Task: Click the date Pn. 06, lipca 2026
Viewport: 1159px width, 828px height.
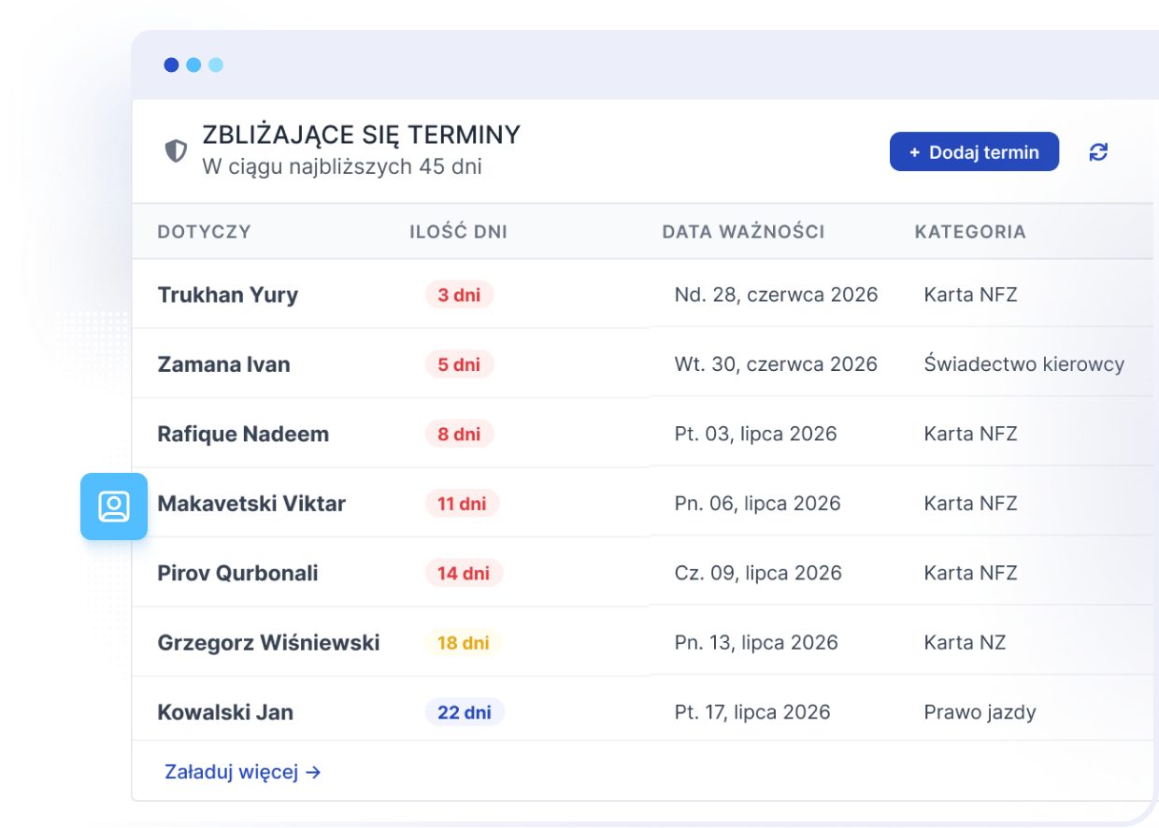Action: pyautogui.click(x=757, y=504)
